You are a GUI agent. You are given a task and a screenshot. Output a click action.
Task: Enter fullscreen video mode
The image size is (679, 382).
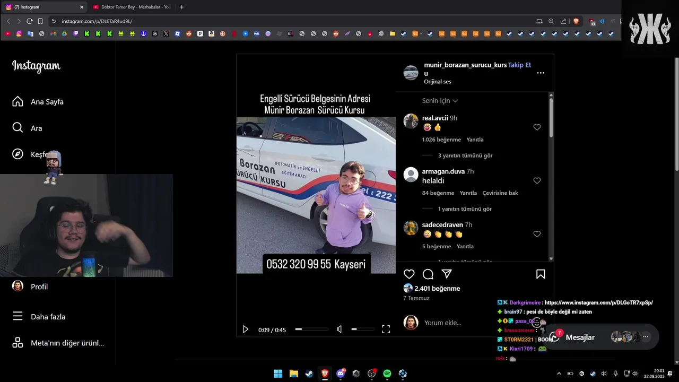pos(386,329)
